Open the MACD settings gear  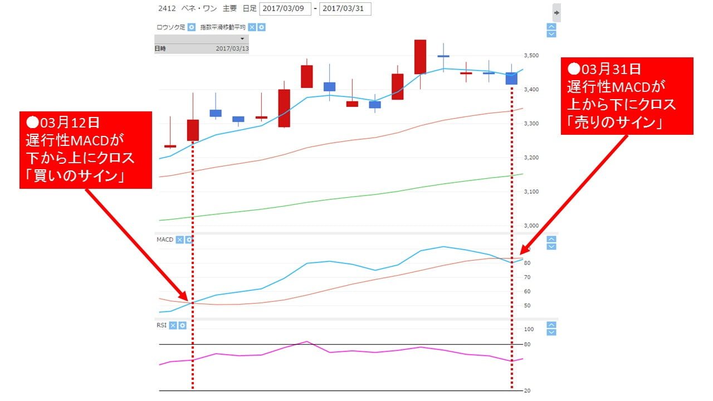[189, 239]
